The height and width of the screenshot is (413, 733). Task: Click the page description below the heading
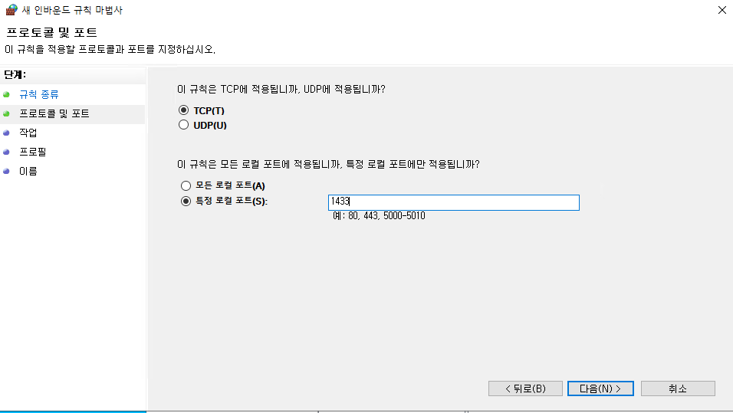[110, 50]
